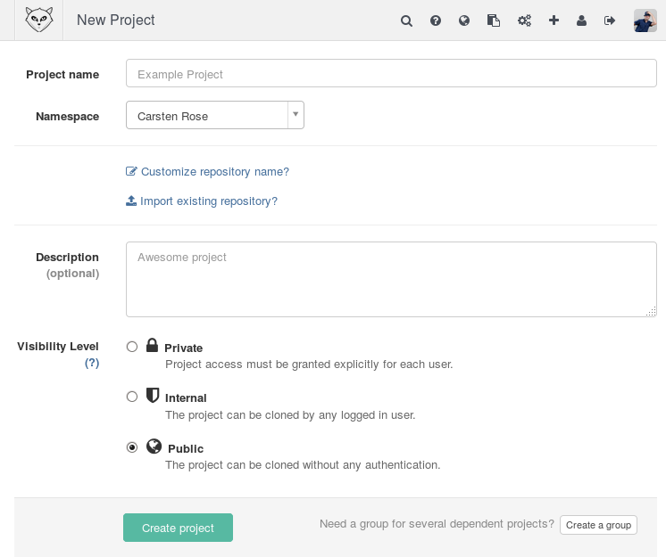
Task: Select the Private visibility level
Action: 132,347
